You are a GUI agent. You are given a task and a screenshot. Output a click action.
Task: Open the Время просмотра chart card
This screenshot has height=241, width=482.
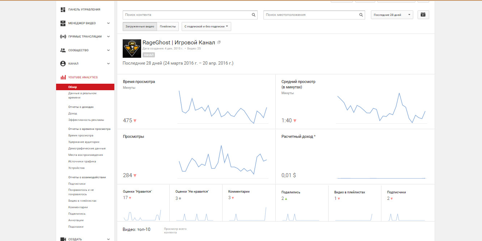(x=196, y=101)
